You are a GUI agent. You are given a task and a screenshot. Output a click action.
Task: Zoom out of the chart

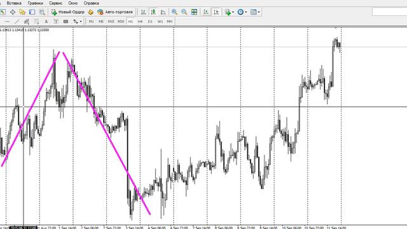184,12
